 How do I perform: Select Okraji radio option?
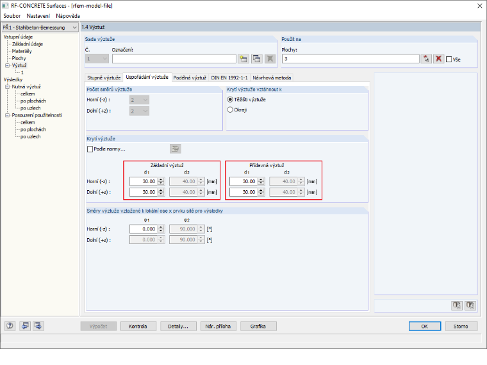point(230,110)
